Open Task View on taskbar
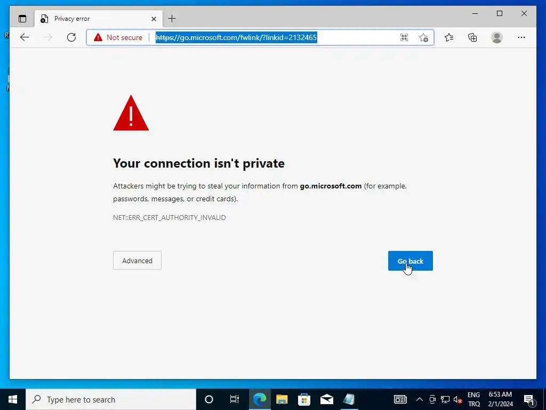This screenshot has width=546, height=410. [x=235, y=399]
